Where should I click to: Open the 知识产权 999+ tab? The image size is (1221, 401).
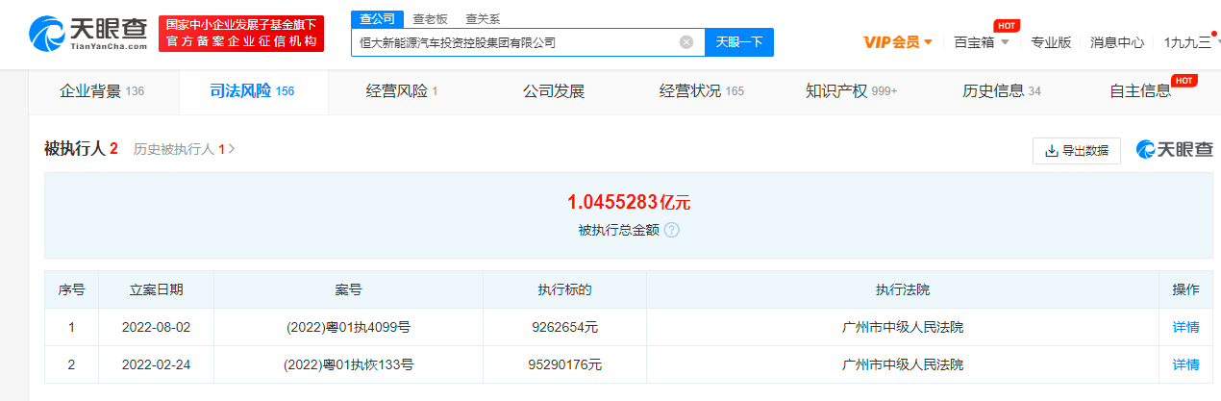(x=851, y=91)
